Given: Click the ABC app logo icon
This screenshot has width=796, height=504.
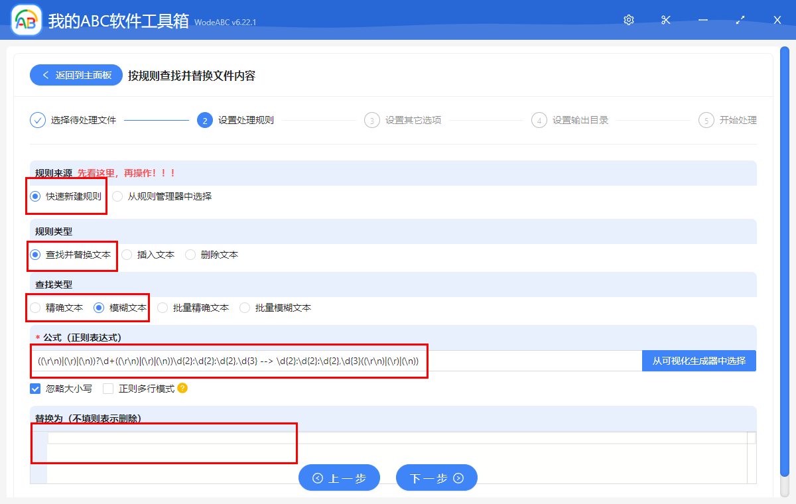Looking at the screenshot, I should coord(27,20).
